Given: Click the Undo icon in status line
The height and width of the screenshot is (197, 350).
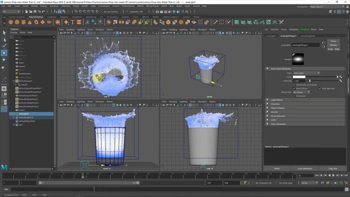Looking at the screenshot, I should tap(39, 11).
